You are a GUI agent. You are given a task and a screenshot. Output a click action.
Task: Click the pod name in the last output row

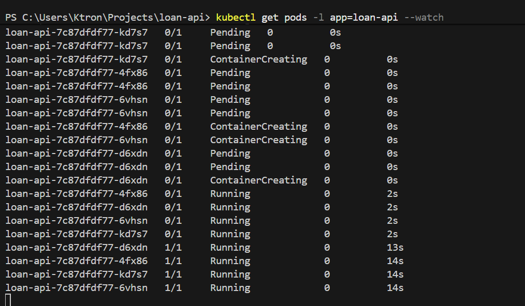(77, 288)
